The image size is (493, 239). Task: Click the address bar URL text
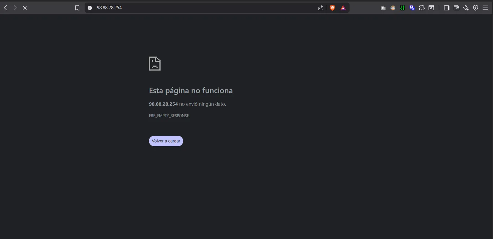[x=109, y=8]
